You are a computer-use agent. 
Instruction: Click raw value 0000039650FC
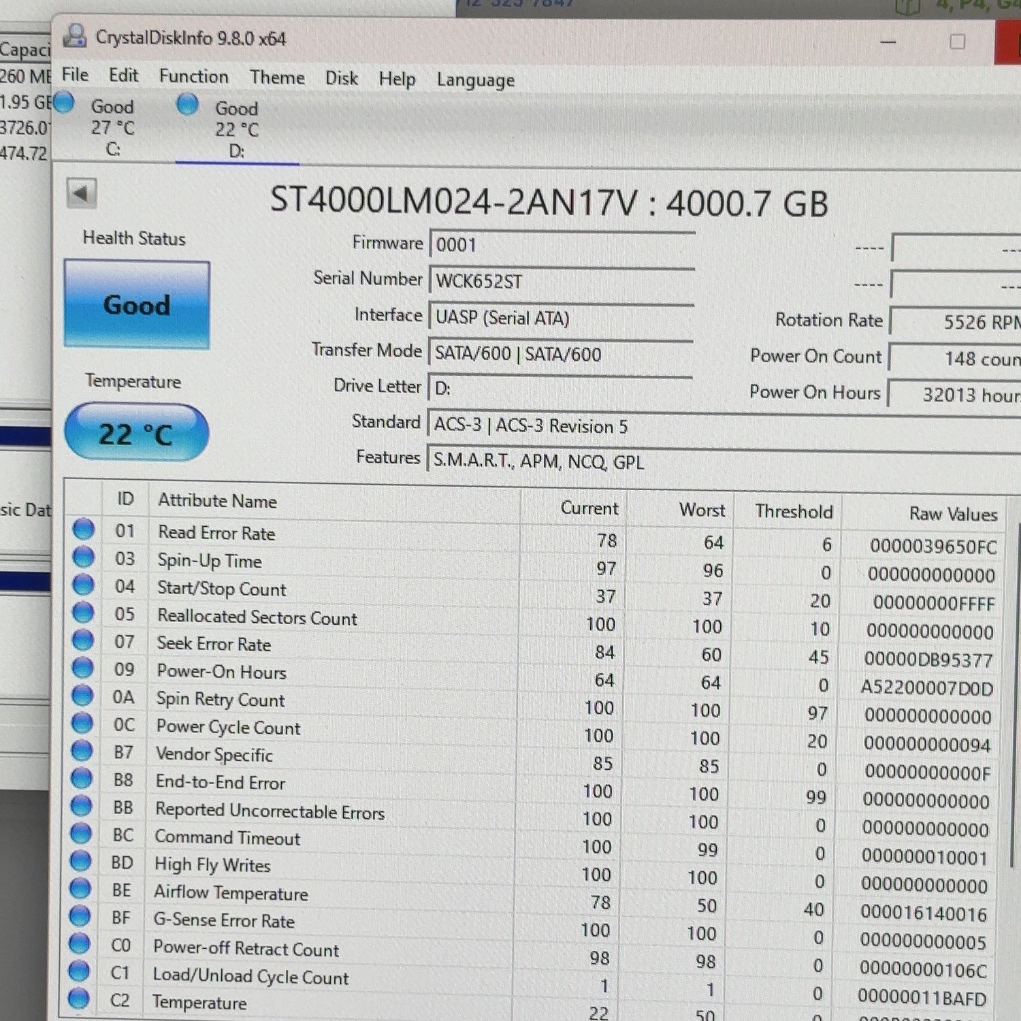point(933,547)
